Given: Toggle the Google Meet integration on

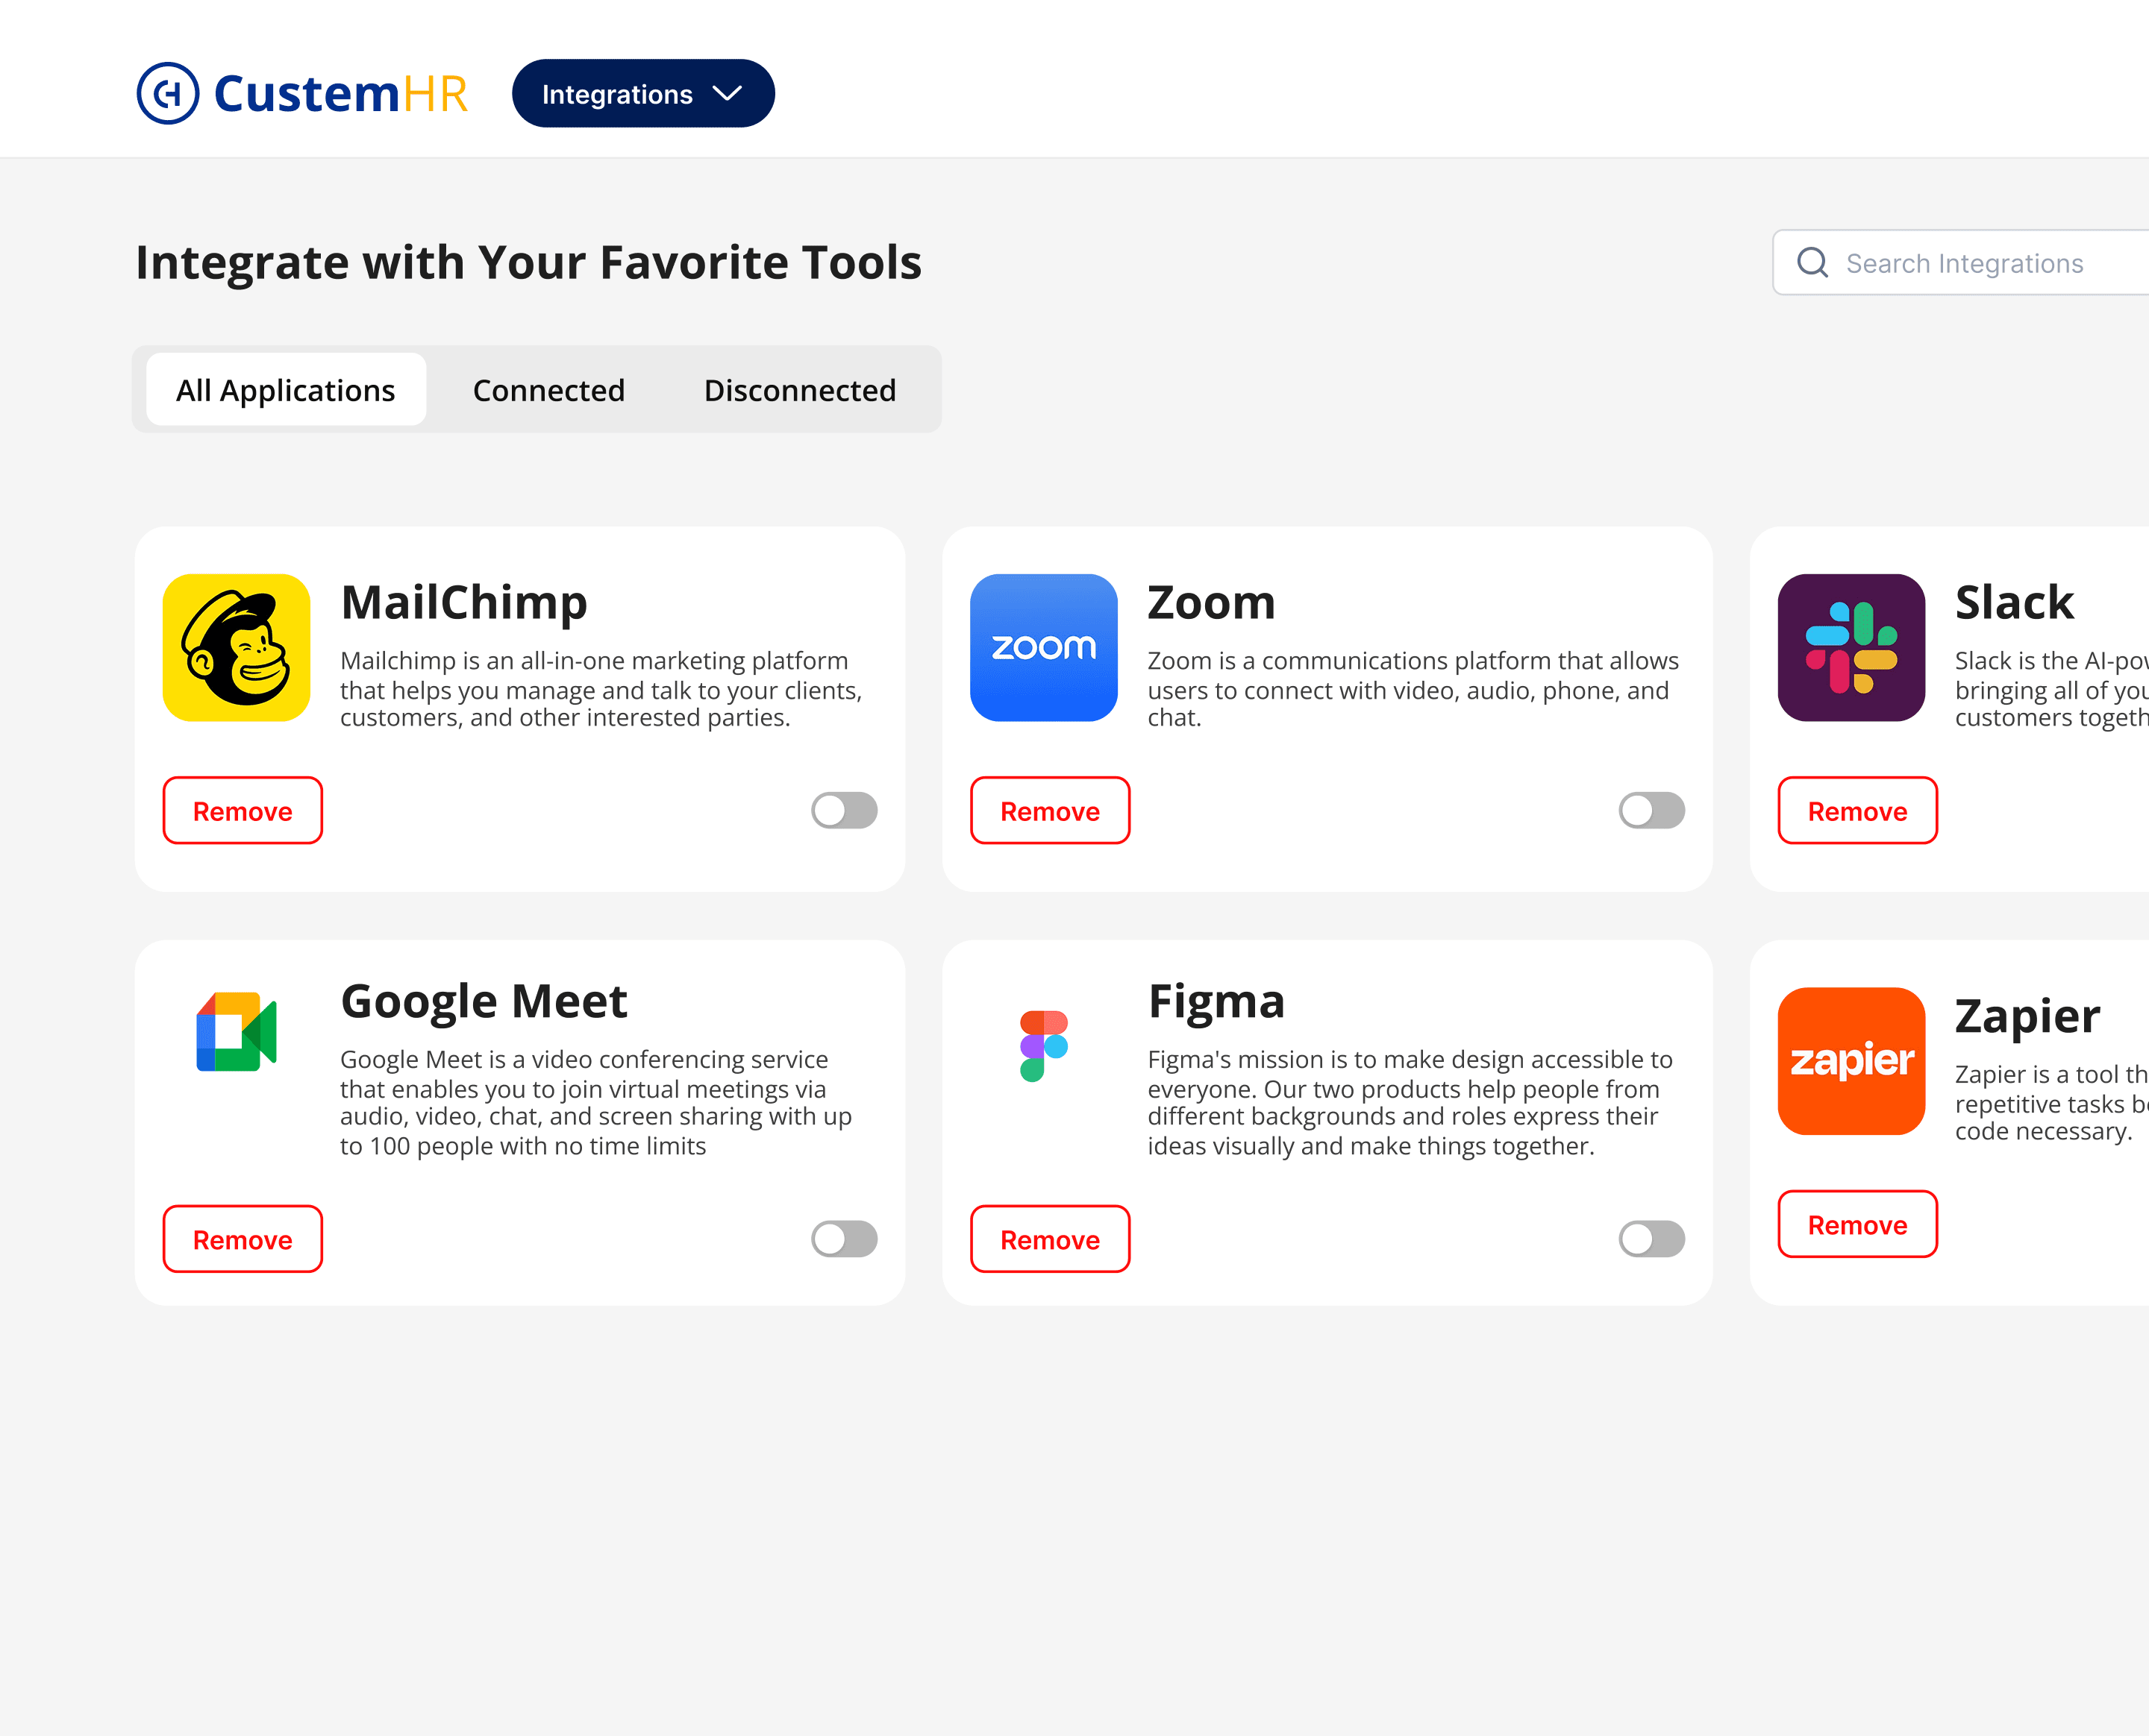Looking at the screenshot, I should pos(845,1239).
